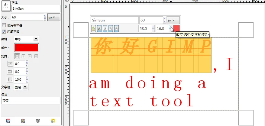Enable the 使用编辑器 checkbox
Viewport: 265px width, 126px height.
click(x=4, y=25)
